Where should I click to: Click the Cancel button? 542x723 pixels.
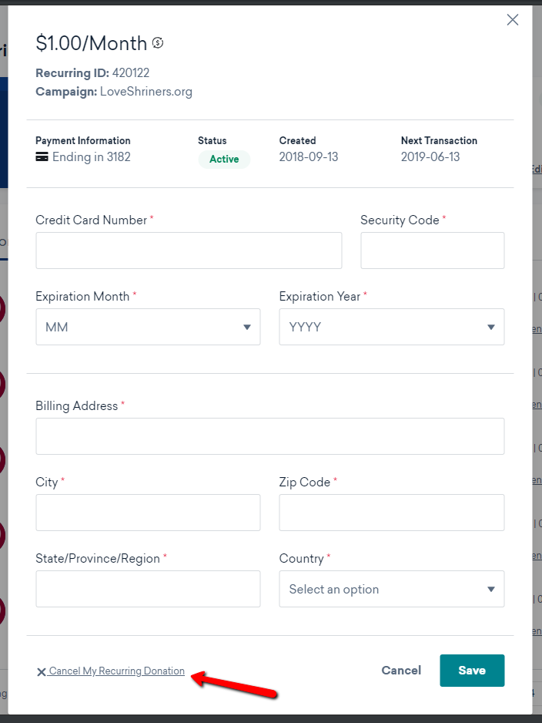[x=401, y=671]
